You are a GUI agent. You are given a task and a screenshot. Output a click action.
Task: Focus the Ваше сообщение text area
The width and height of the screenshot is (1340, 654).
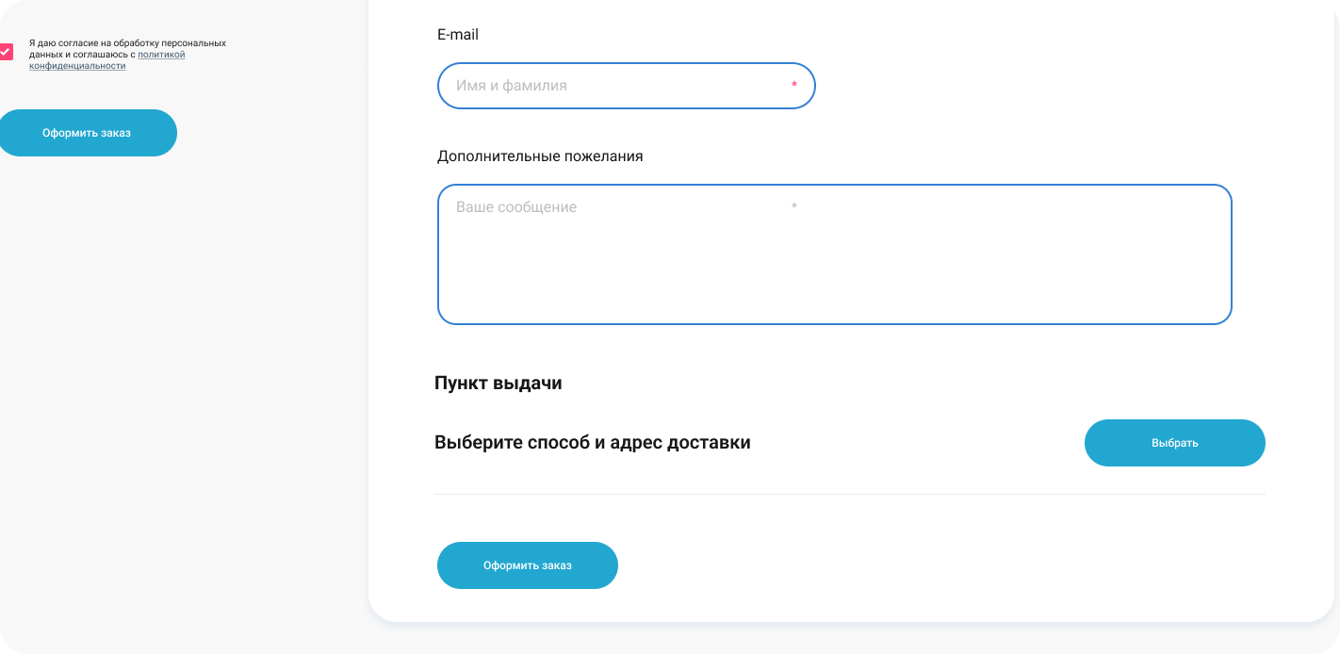[835, 254]
